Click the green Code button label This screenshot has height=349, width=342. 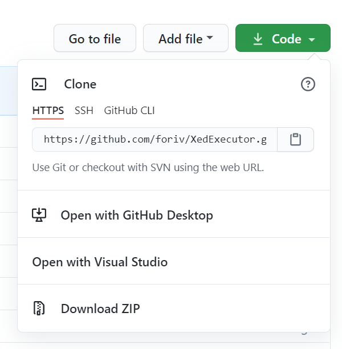[x=286, y=39]
